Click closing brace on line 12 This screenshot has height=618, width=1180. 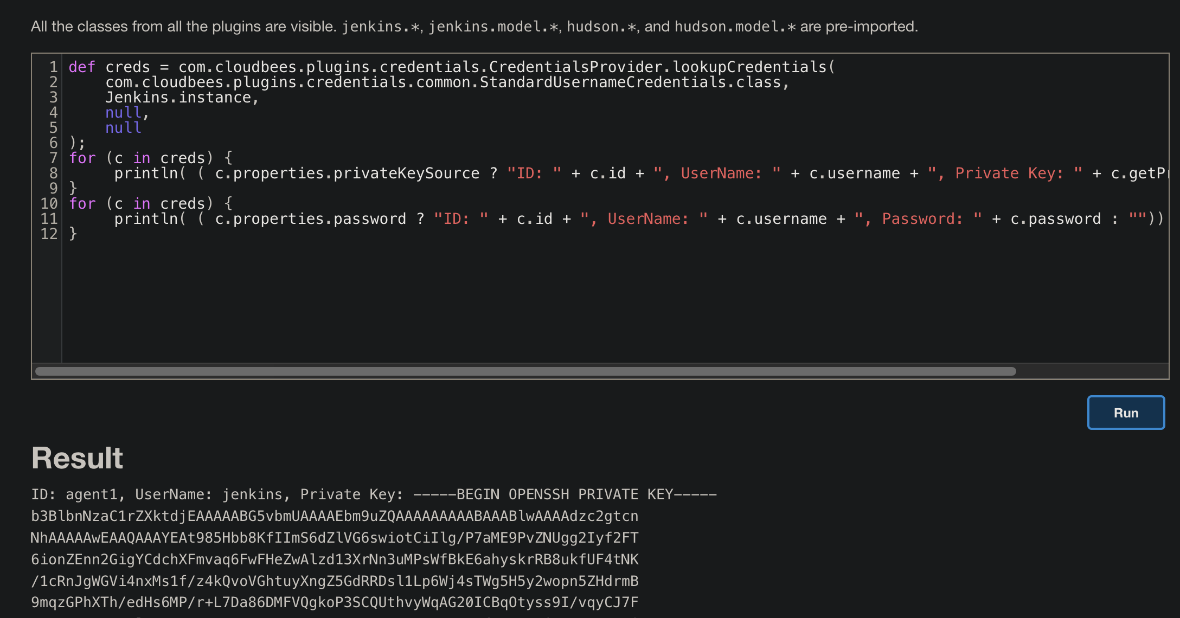(73, 234)
